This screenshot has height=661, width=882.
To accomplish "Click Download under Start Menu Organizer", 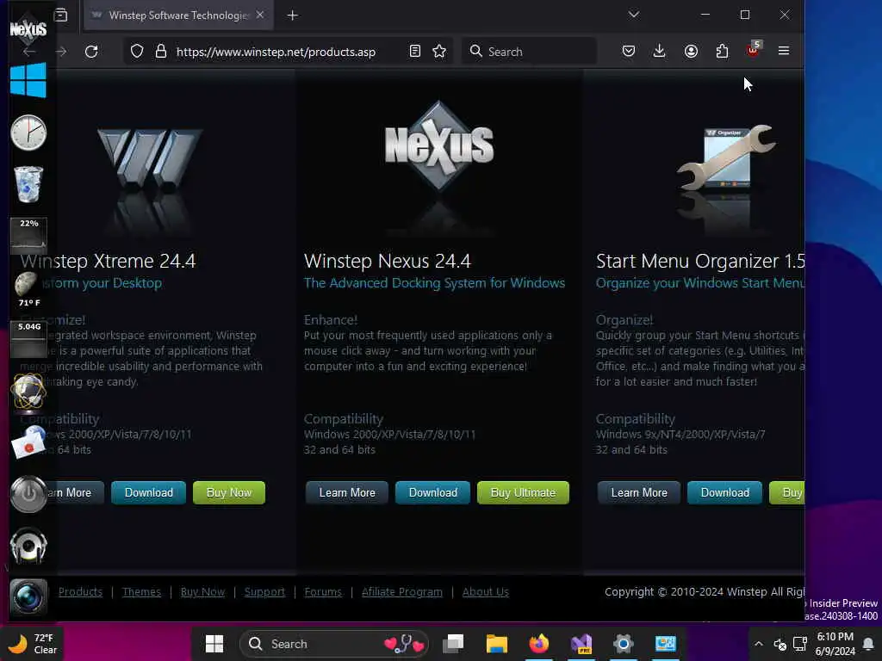I will 724,492.
